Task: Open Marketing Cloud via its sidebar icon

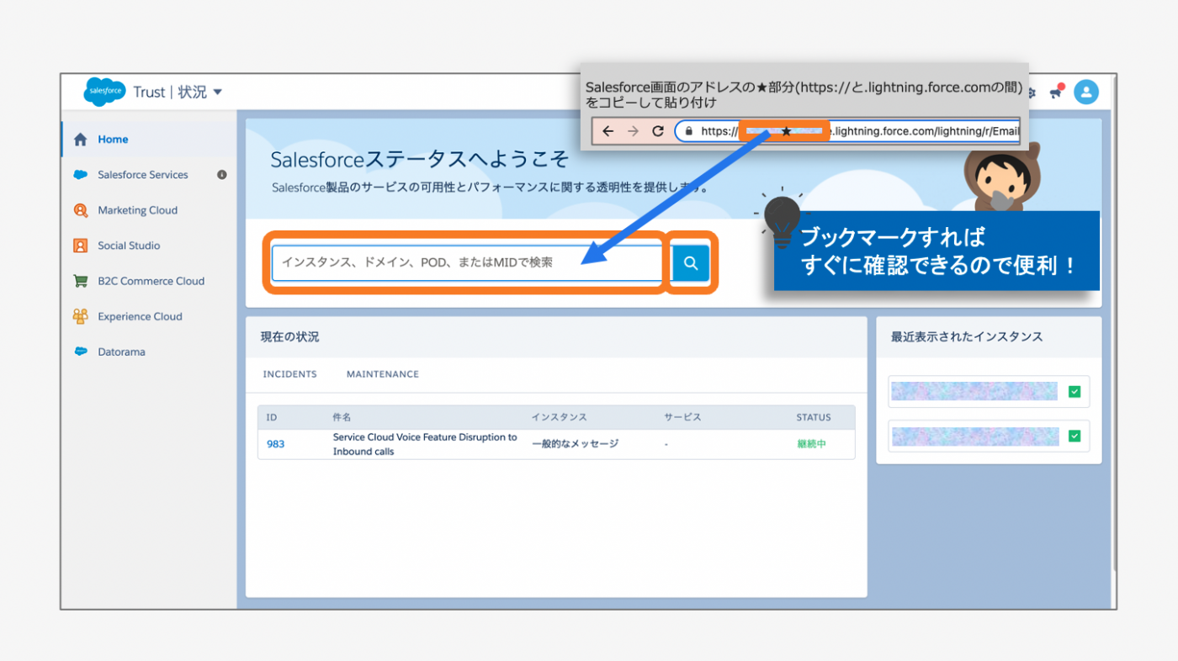Action: click(x=81, y=210)
